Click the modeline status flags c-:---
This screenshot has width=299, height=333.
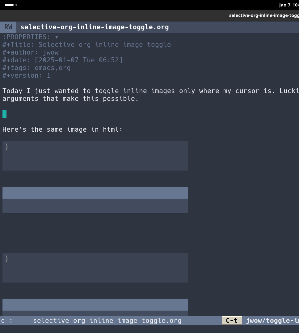(13, 321)
